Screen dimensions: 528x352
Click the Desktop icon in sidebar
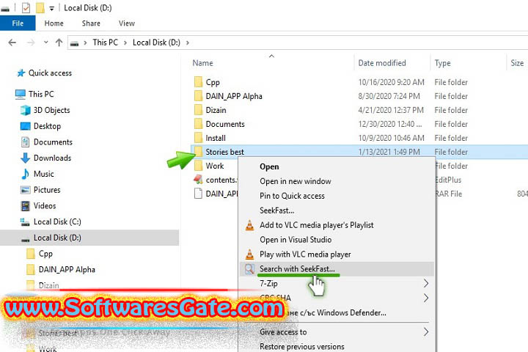25,126
